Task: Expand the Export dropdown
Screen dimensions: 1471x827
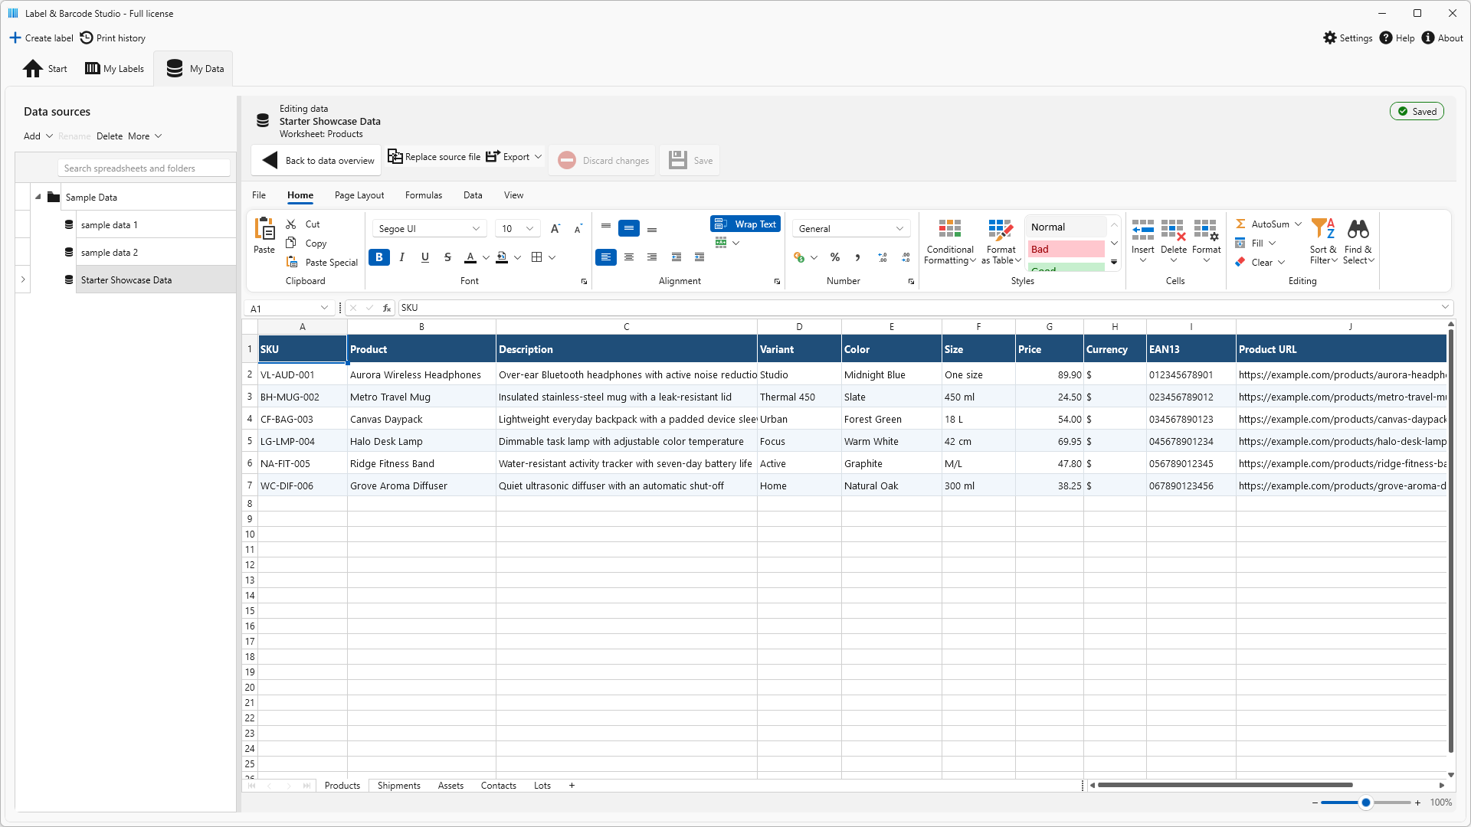Action: 538,157
